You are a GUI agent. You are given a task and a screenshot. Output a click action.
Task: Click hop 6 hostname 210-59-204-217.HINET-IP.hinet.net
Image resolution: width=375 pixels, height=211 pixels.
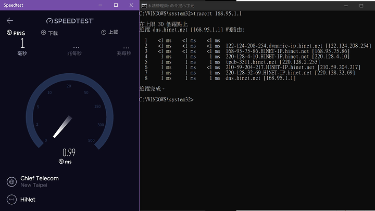270,68
